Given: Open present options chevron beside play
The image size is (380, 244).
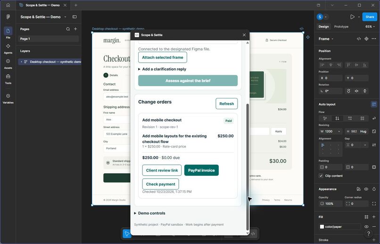Looking at the screenshot, I should click(x=359, y=16).
